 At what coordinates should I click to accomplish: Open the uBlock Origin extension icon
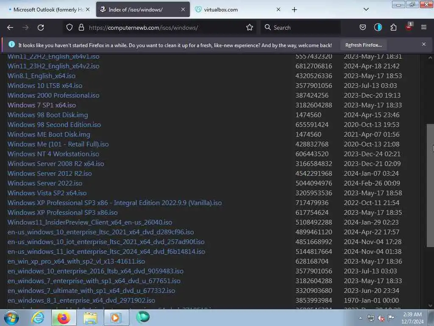point(409,27)
